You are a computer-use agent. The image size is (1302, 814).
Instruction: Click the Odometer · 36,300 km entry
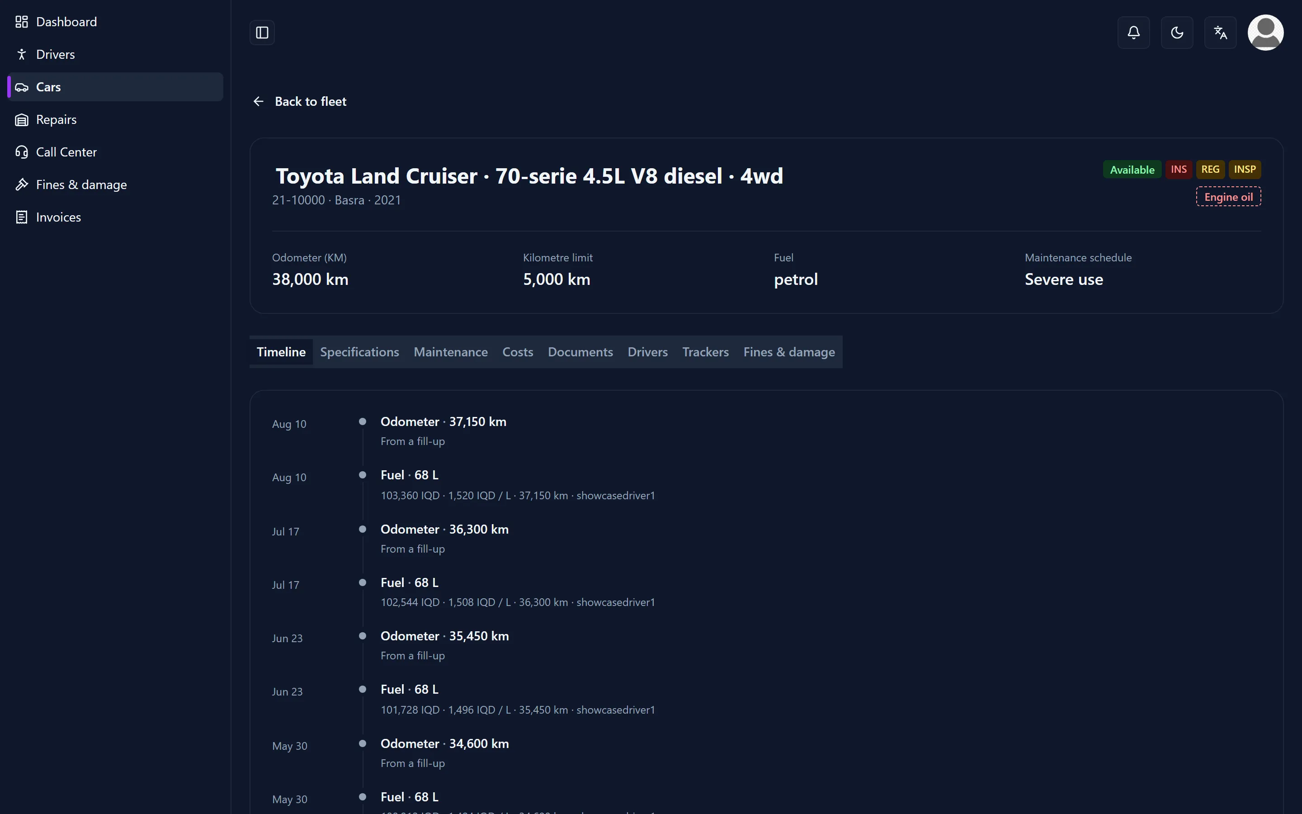pyautogui.click(x=444, y=529)
